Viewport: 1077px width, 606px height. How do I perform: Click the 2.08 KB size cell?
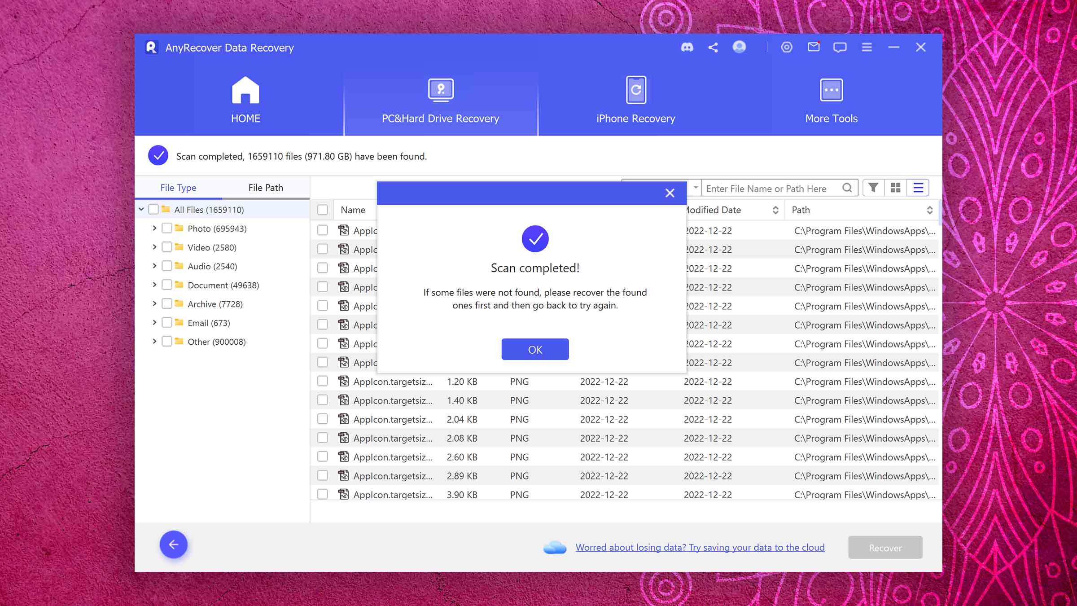pyautogui.click(x=462, y=438)
